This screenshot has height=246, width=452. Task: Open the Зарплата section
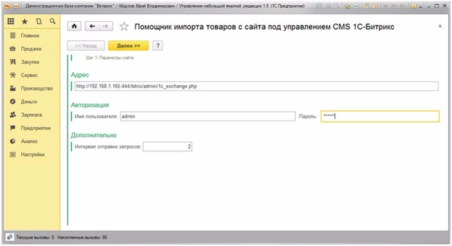(32, 115)
